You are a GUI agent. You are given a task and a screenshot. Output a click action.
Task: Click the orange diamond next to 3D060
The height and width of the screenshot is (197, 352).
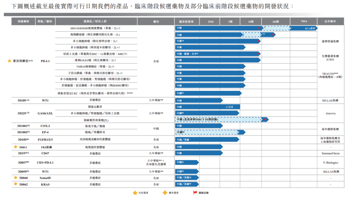15,178
